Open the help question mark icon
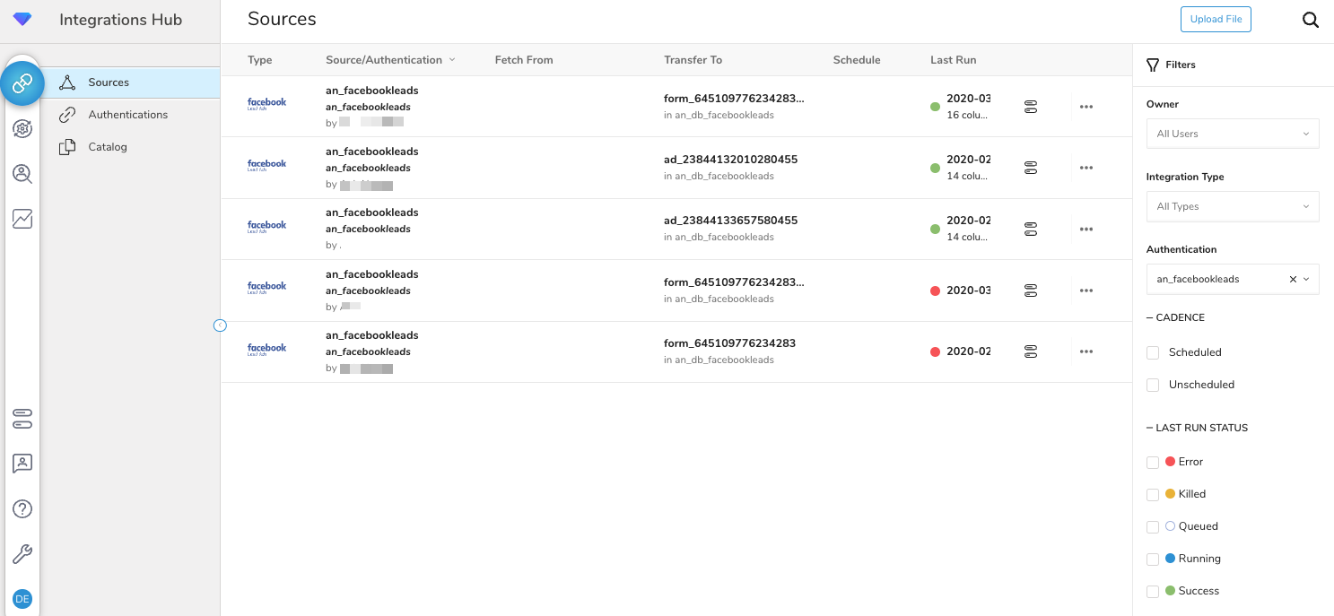Image resolution: width=1334 pixels, height=616 pixels. point(22,509)
